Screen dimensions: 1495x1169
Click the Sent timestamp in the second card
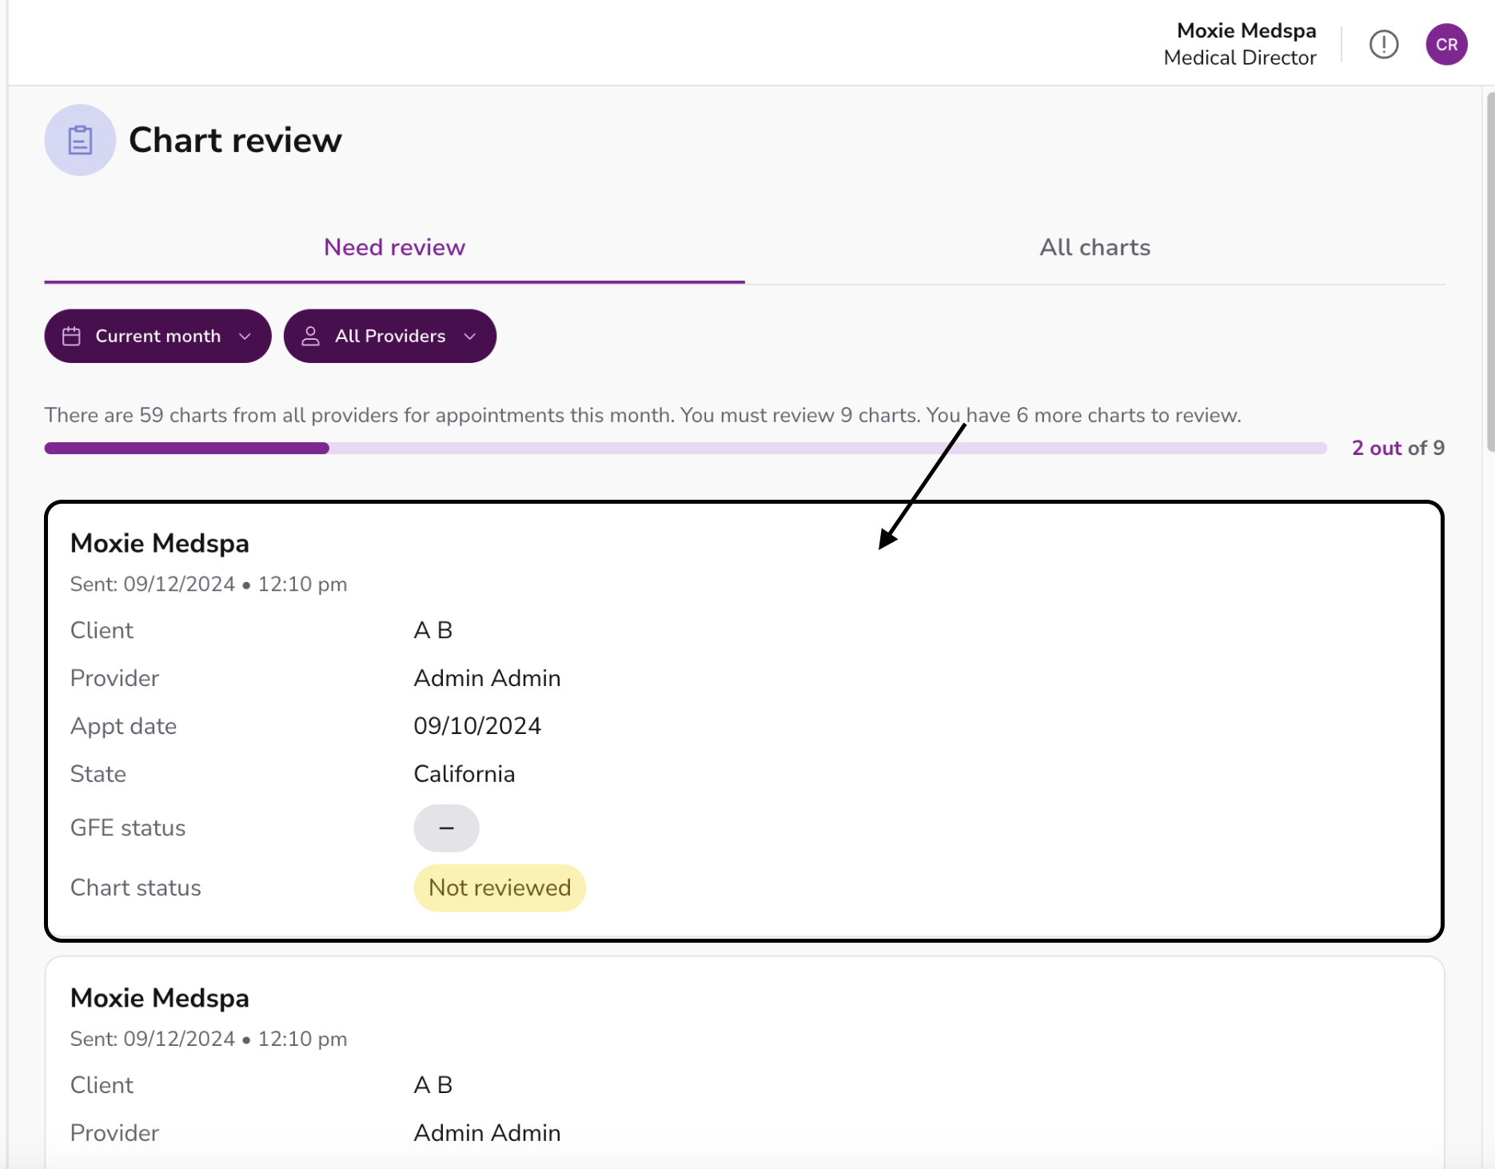209,1039
